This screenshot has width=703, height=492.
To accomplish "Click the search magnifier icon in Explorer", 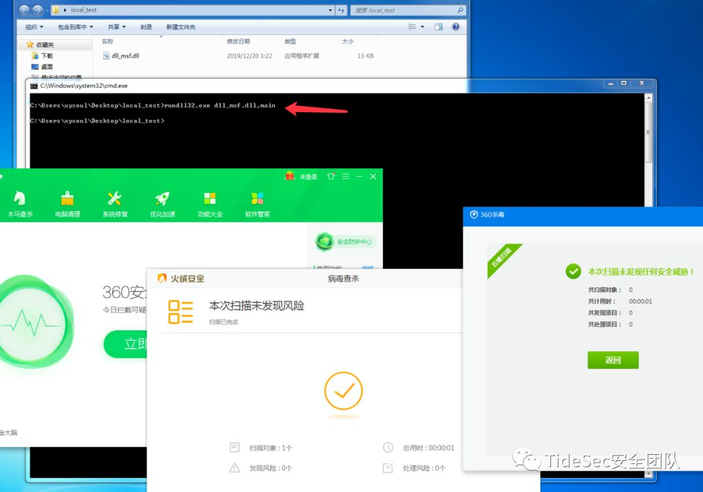I will click(x=460, y=10).
